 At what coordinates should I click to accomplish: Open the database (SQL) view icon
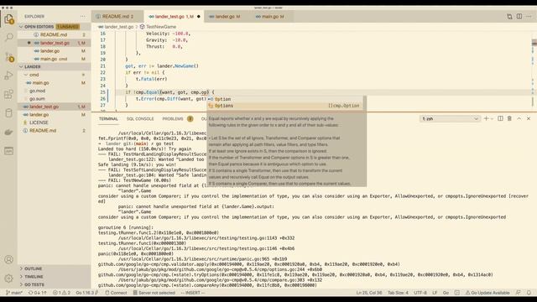coord(8,113)
